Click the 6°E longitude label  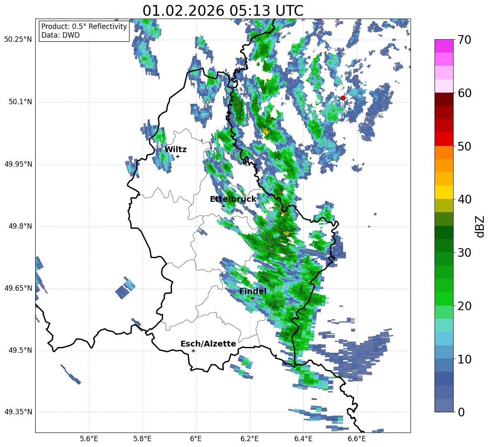(196, 439)
